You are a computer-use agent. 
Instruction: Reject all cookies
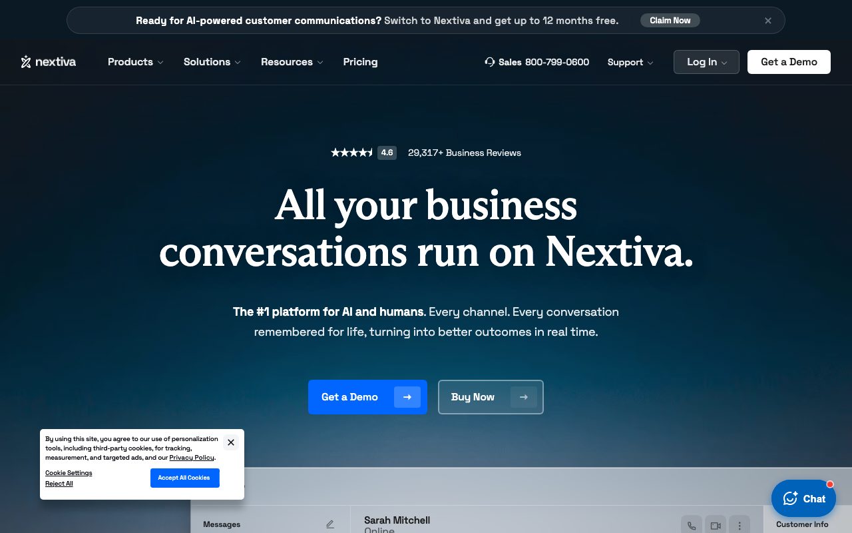coord(59,484)
